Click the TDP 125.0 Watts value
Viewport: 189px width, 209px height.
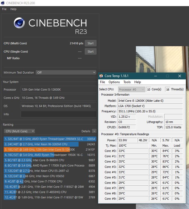pos(174,127)
